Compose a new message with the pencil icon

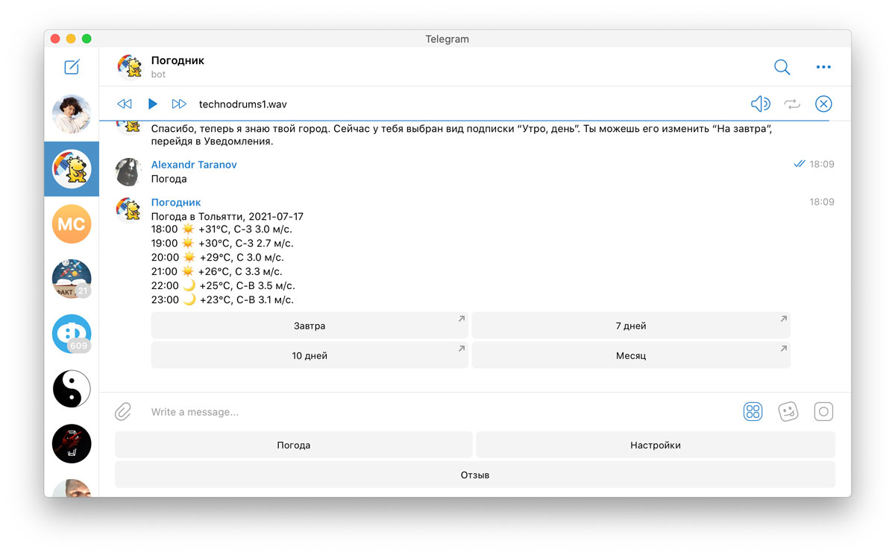point(72,67)
